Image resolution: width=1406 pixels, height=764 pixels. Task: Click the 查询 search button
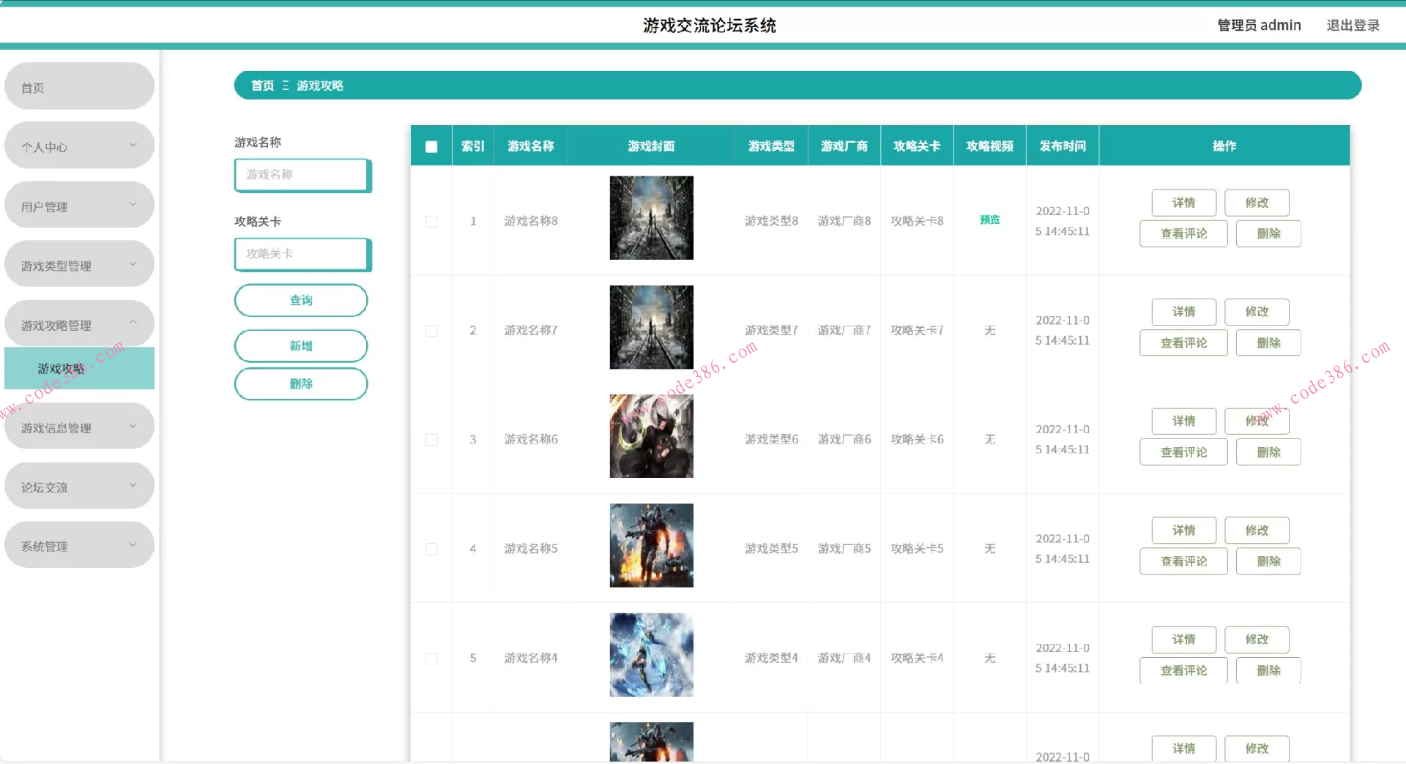click(x=300, y=300)
